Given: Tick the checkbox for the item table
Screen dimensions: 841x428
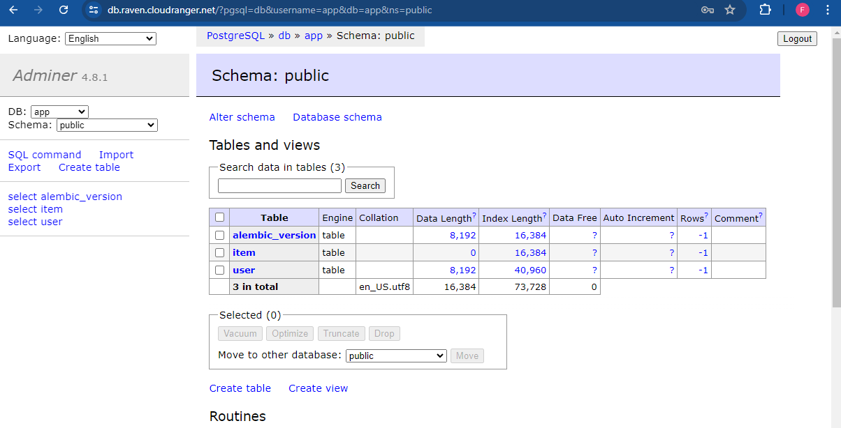Looking at the screenshot, I should pyautogui.click(x=220, y=252).
